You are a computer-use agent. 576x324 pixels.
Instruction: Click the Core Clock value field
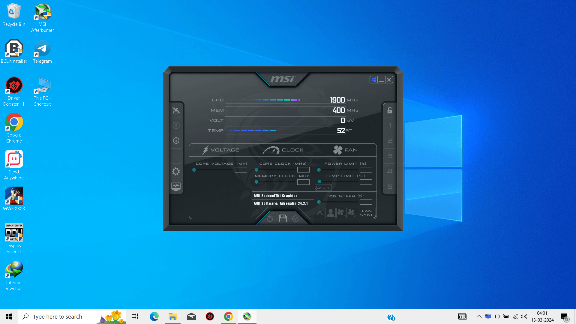point(303,170)
